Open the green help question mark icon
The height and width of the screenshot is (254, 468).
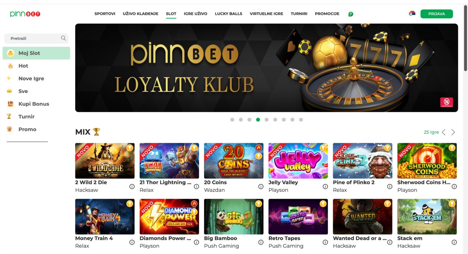coord(351,14)
